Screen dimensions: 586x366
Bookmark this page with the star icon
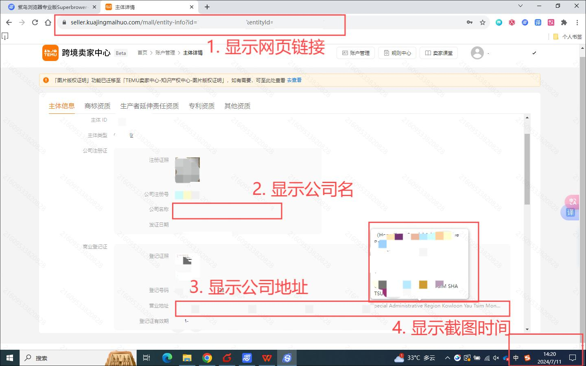(x=483, y=22)
